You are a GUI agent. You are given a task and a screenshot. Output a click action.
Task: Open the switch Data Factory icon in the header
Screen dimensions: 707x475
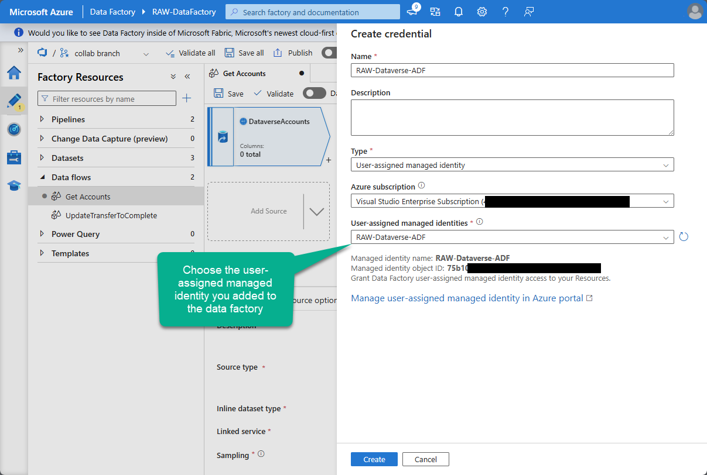pos(435,12)
